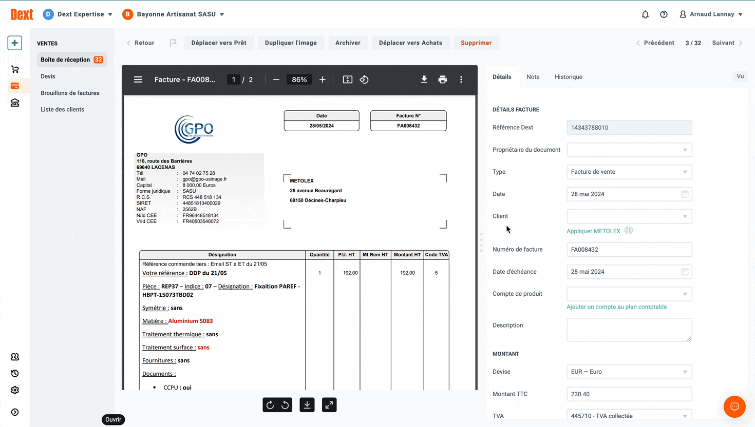This screenshot has width=755, height=427.
Task: Open the orange chat support bubble
Action: pyautogui.click(x=734, y=407)
